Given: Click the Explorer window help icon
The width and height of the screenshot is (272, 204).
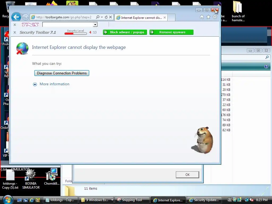Looking at the screenshot, I should click(x=266, y=67).
